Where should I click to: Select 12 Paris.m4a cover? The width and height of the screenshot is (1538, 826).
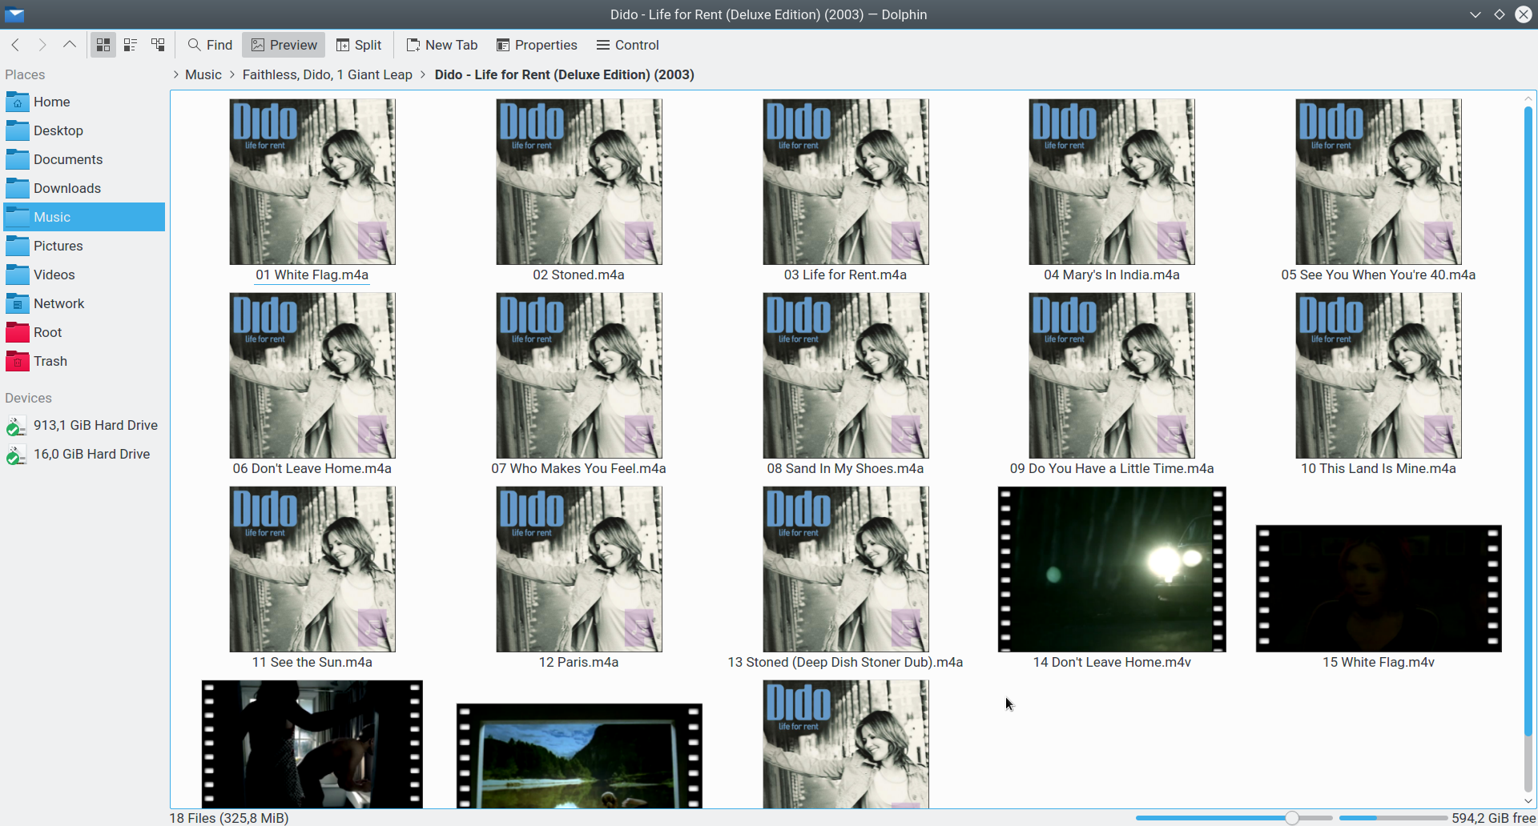579,569
